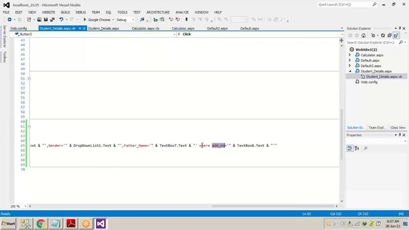Image resolution: width=409 pixels, height=230 pixels.
Task: Click the Decrease Indent toolbar icon
Action: [155, 20]
